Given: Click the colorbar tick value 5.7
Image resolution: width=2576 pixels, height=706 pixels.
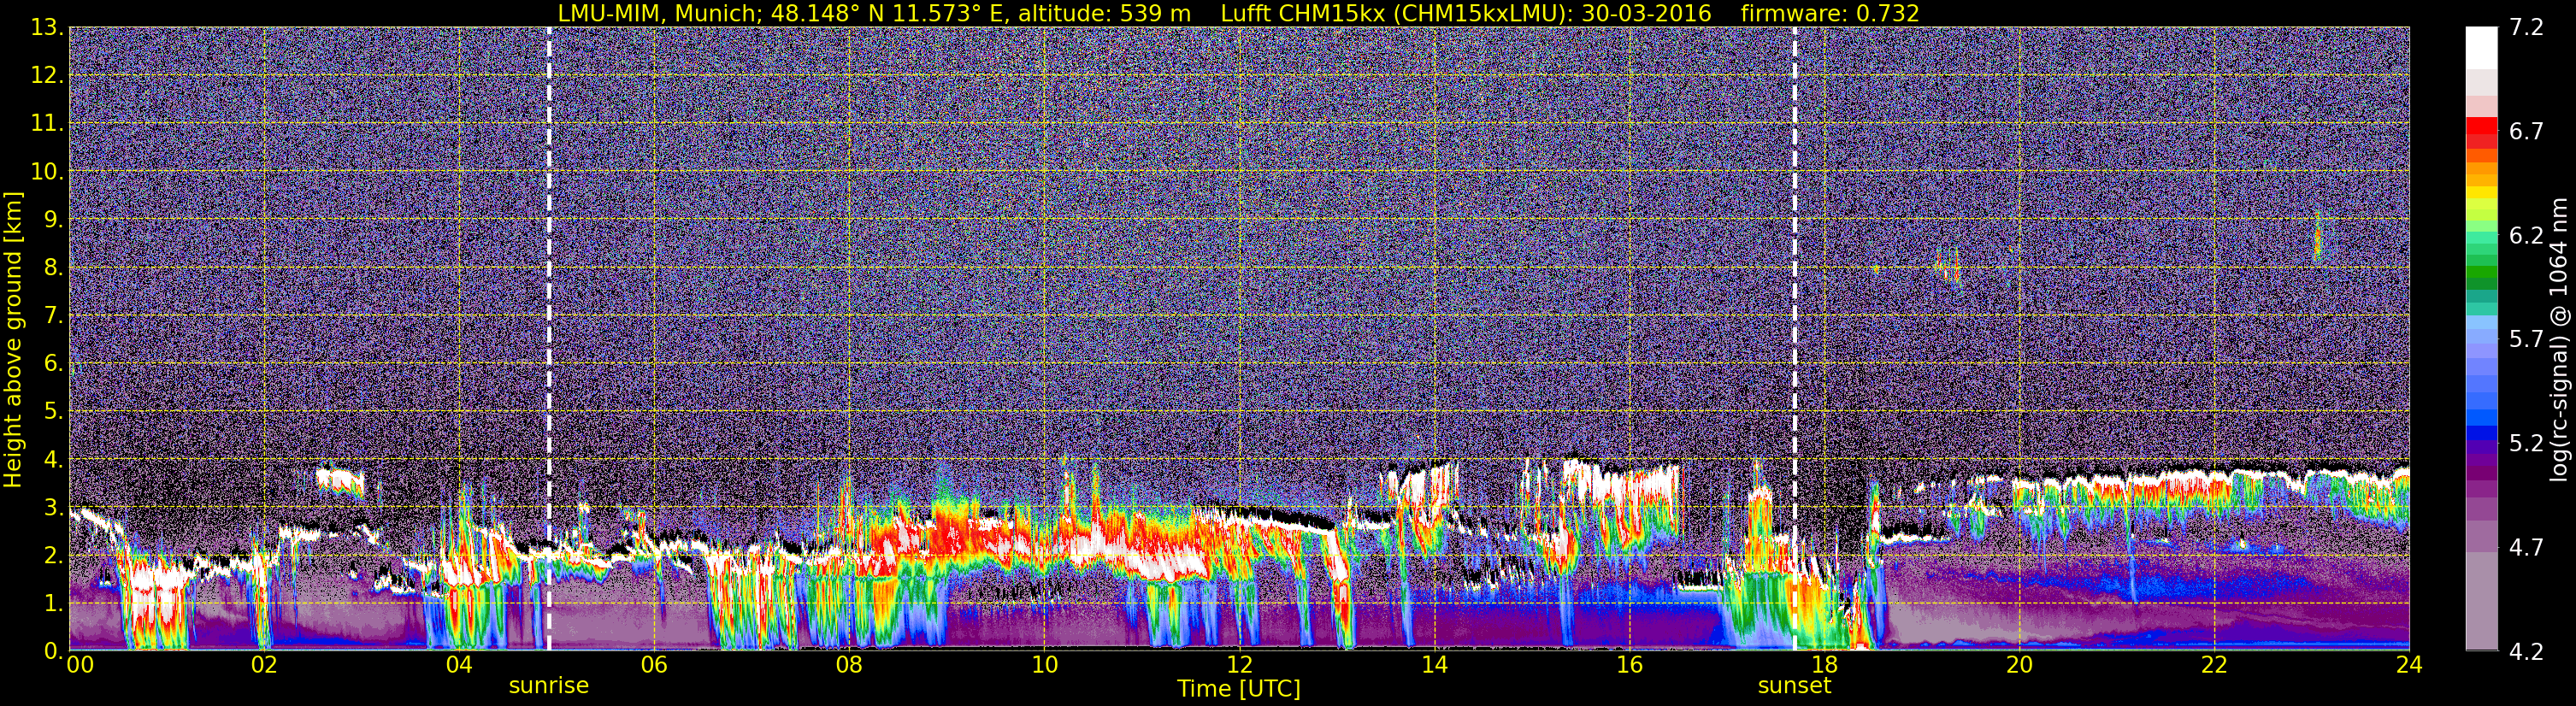Looking at the screenshot, I should [2526, 340].
